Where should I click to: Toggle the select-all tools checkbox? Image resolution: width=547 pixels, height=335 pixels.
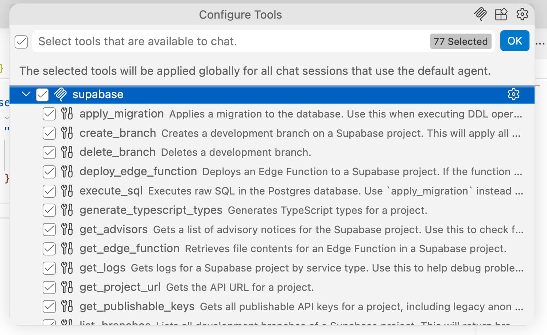tap(21, 42)
